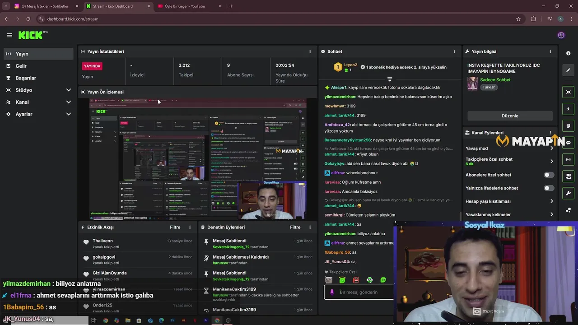Toggle the lightning activity widget icon
This screenshot has width=578, height=325.
568,109
